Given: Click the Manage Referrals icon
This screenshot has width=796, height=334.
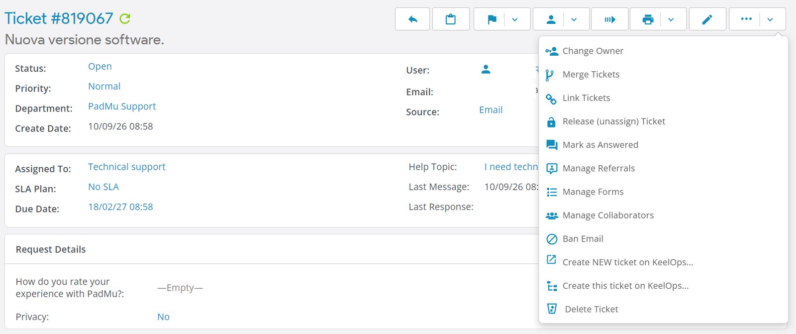Looking at the screenshot, I should coord(552,168).
